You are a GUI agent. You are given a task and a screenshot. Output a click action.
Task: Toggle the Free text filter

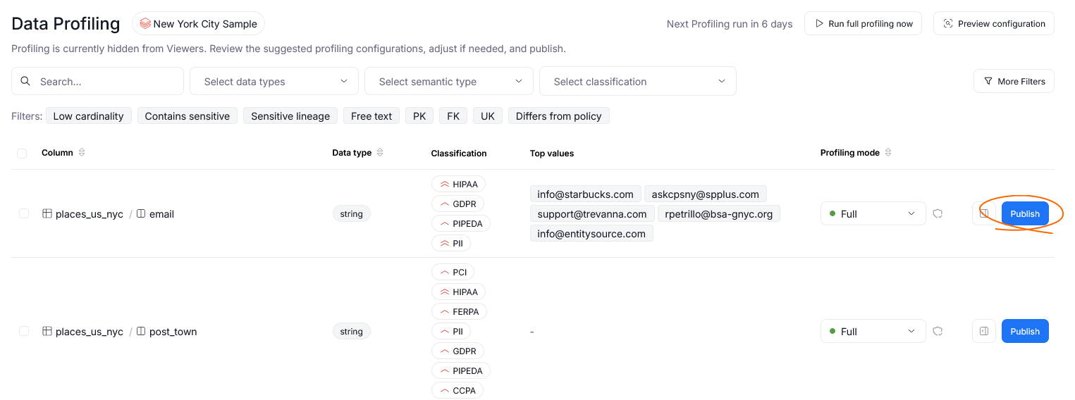point(371,116)
